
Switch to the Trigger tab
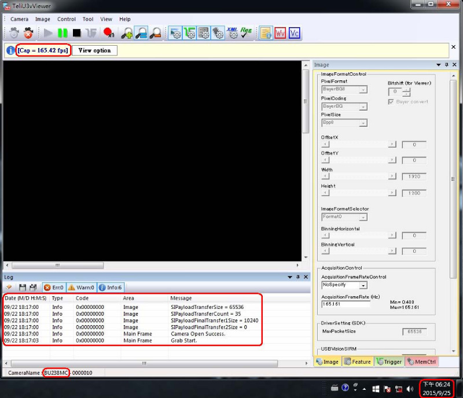pyautogui.click(x=389, y=362)
